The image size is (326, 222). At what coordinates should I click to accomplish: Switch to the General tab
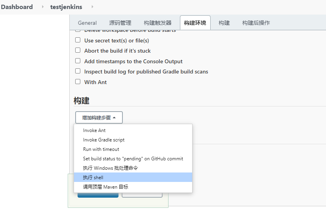click(87, 23)
